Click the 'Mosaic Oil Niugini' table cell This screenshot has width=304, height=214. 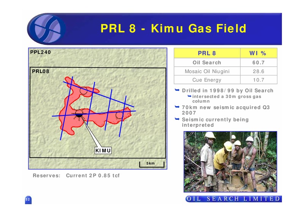tap(207, 71)
